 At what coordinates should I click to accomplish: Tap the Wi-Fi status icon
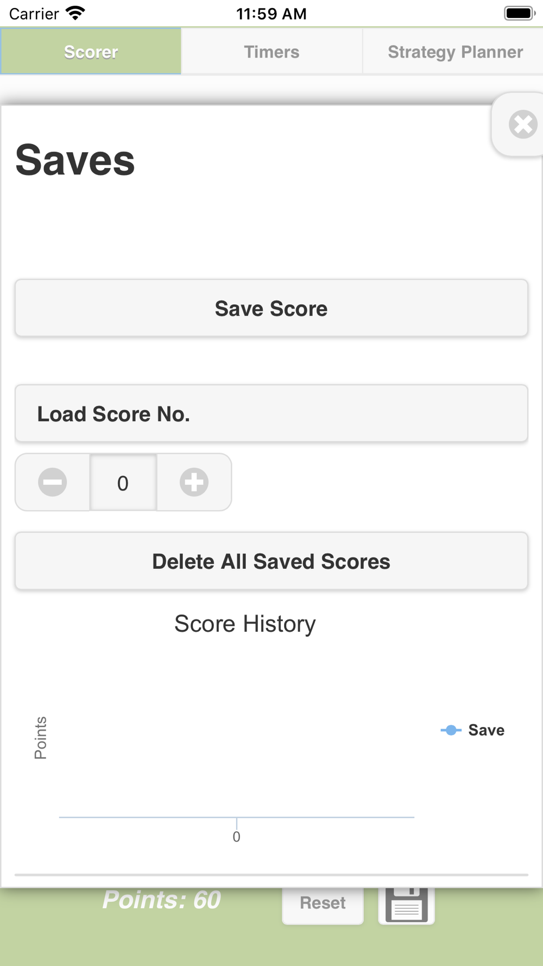click(75, 13)
